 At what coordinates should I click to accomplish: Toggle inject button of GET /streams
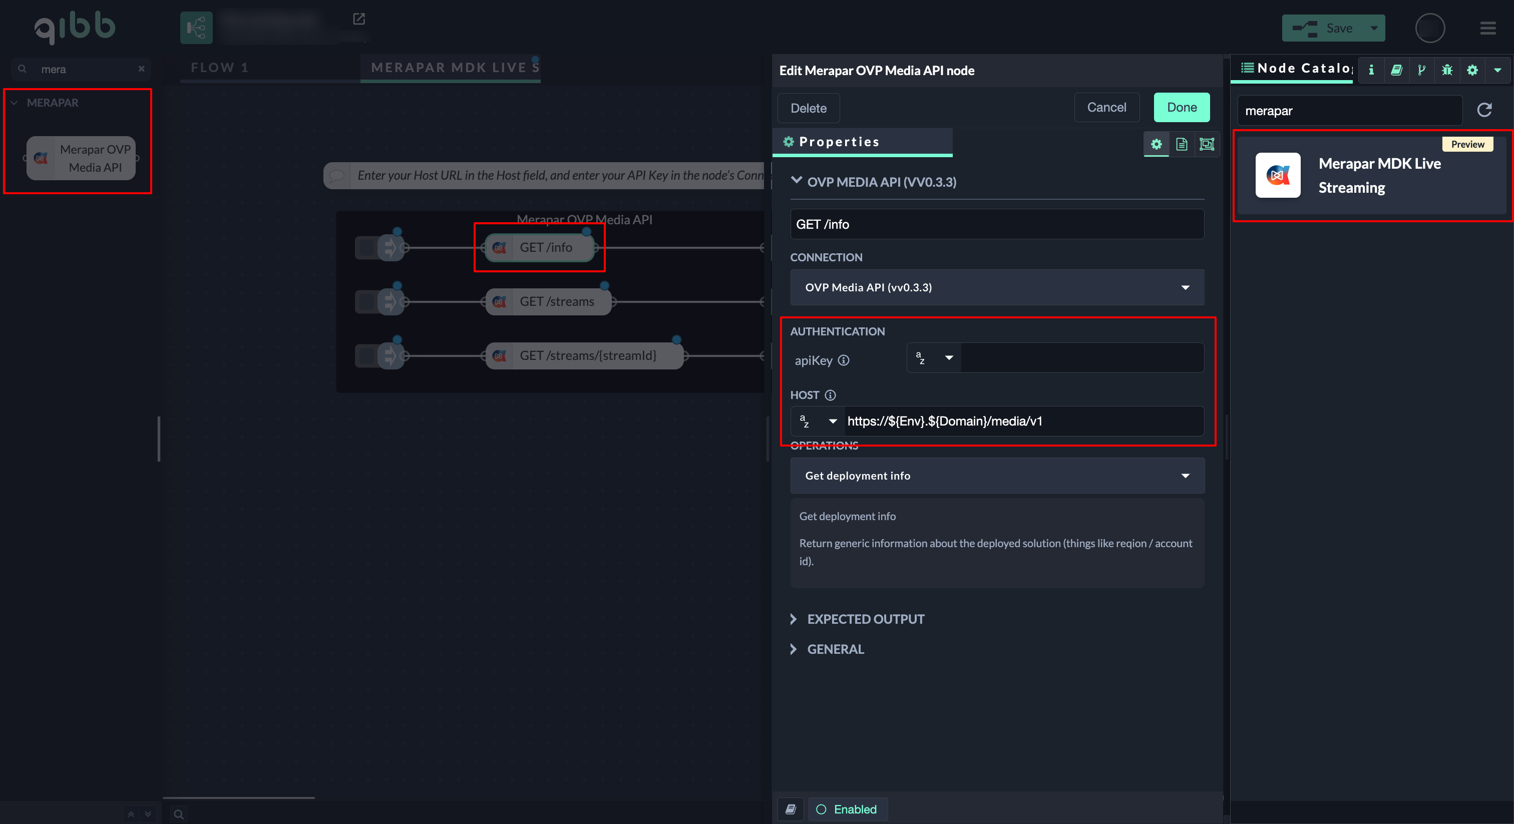coord(366,301)
